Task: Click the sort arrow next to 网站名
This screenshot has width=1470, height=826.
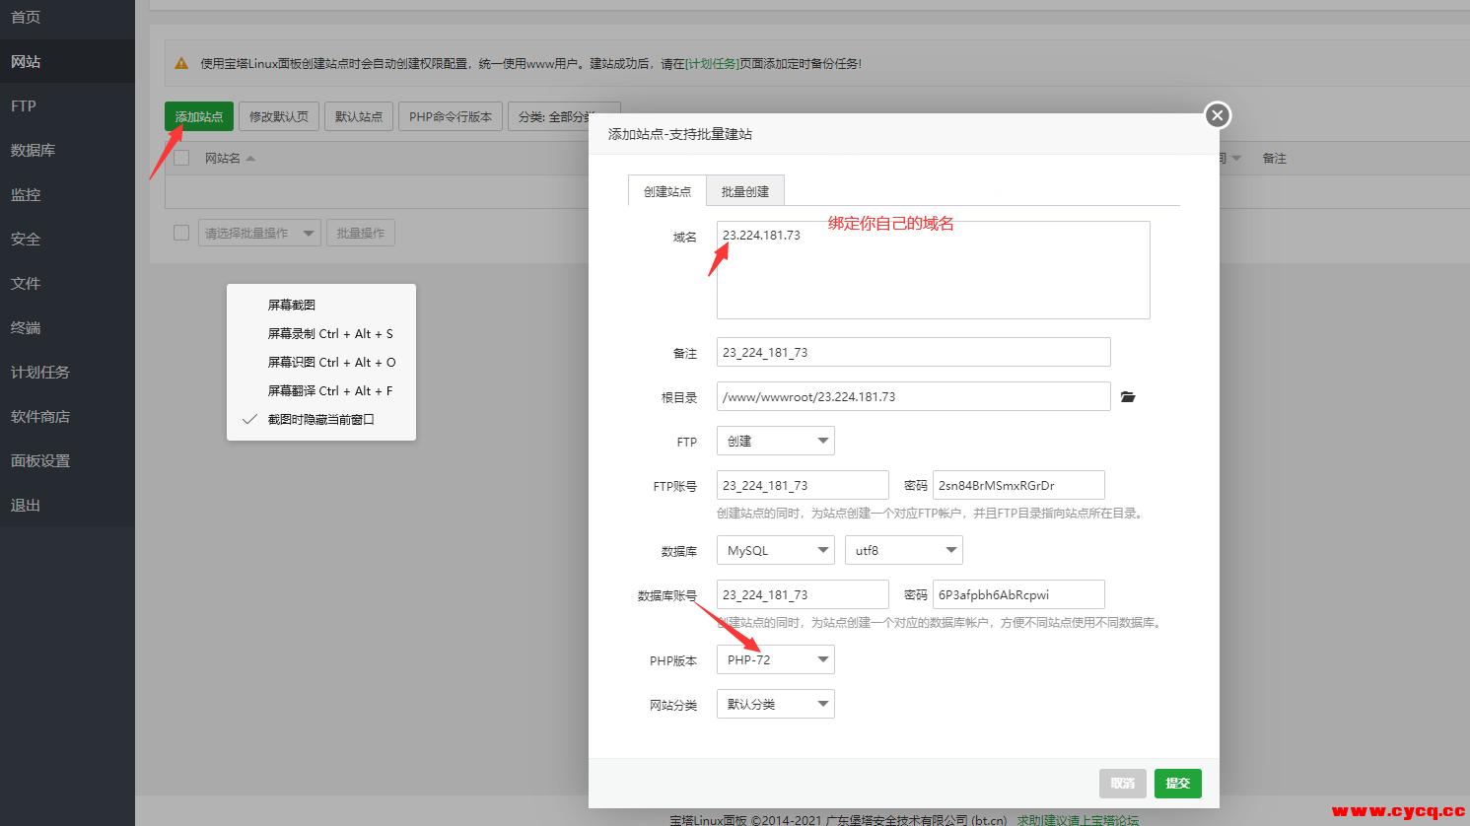Action: [250, 159]
